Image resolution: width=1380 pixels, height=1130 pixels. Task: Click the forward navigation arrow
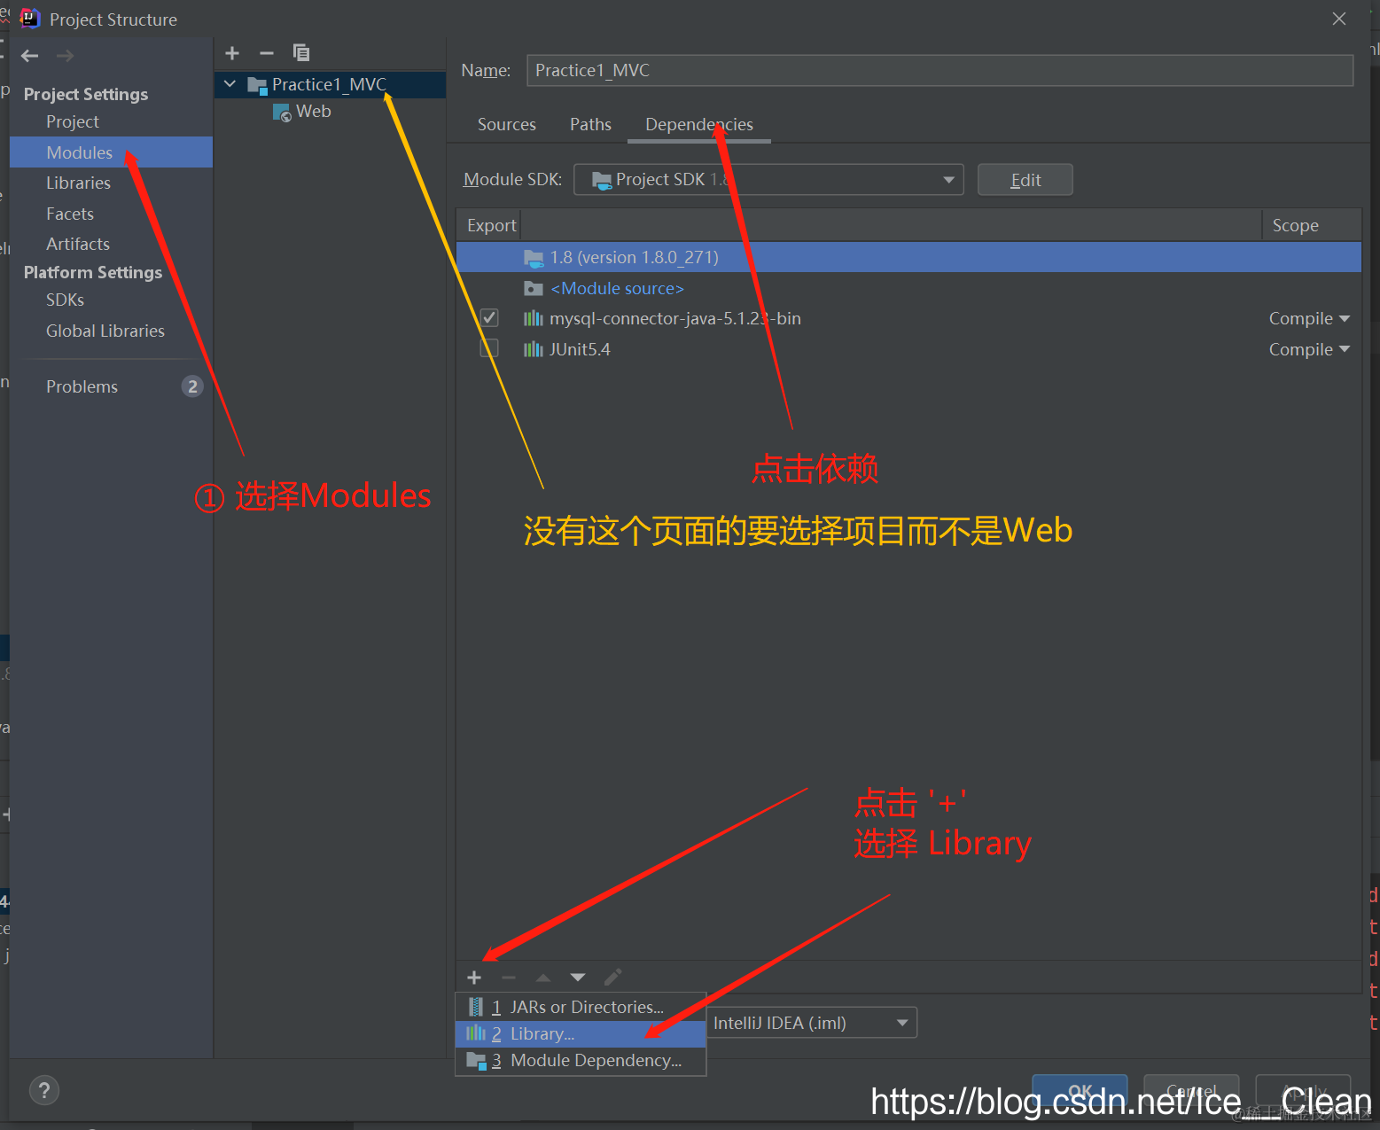click(x=65, y=56)
